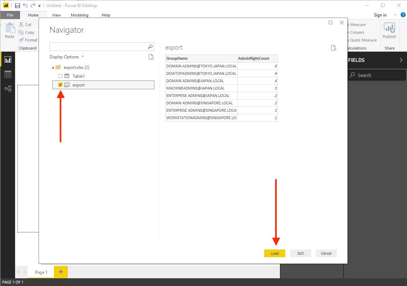Click the Edit button
This screenshot has width=407, height=286.
(300, 253)
